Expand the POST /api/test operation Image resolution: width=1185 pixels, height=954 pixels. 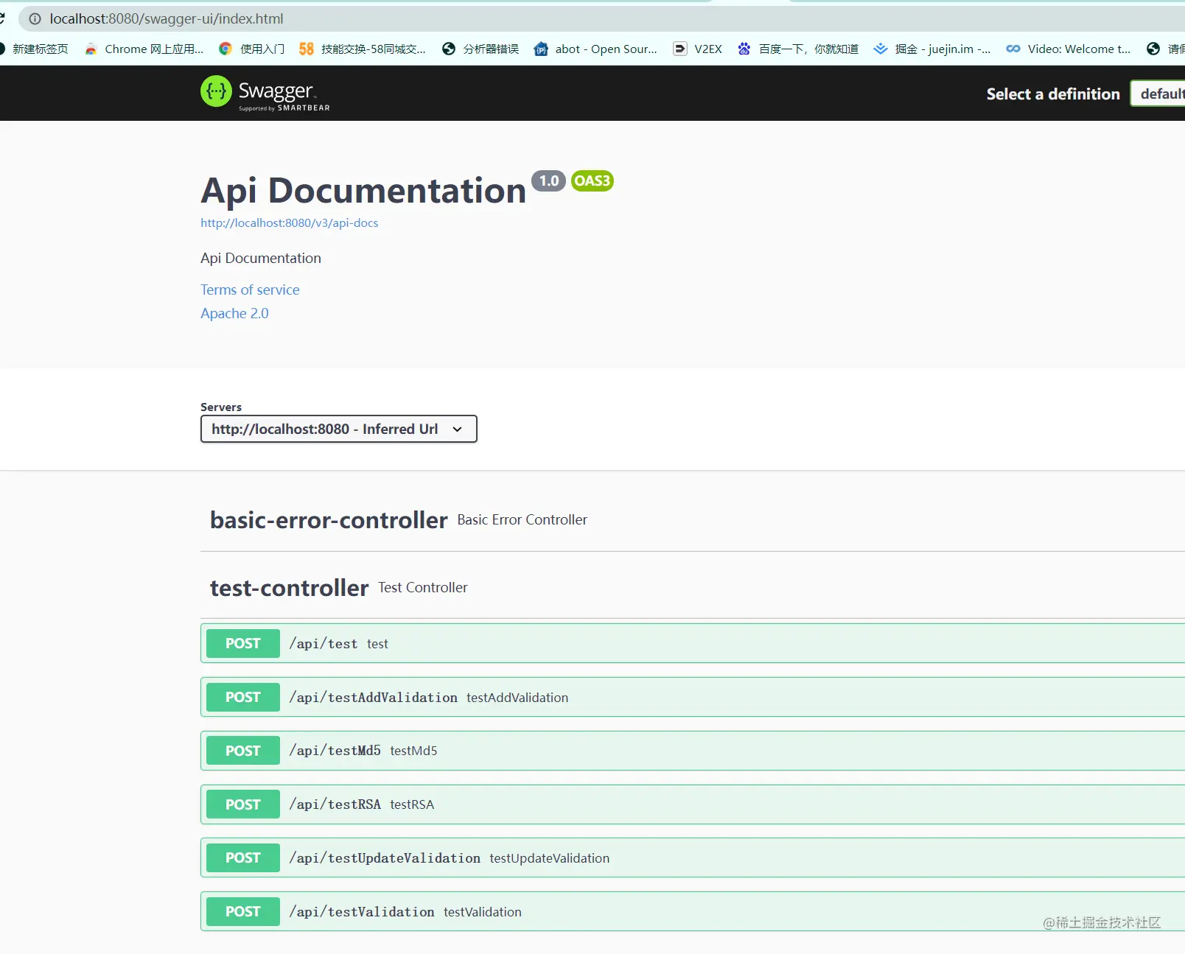coord(693,643)
